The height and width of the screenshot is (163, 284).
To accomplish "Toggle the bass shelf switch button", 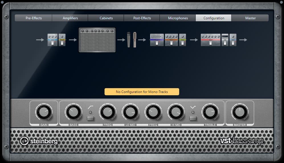I will pos(90,118).
